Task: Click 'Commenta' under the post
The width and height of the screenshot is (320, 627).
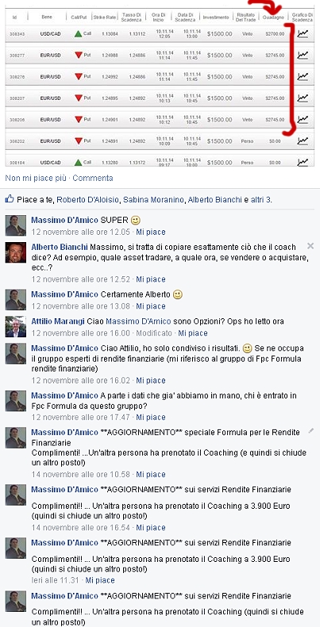Action: point(93,178)
